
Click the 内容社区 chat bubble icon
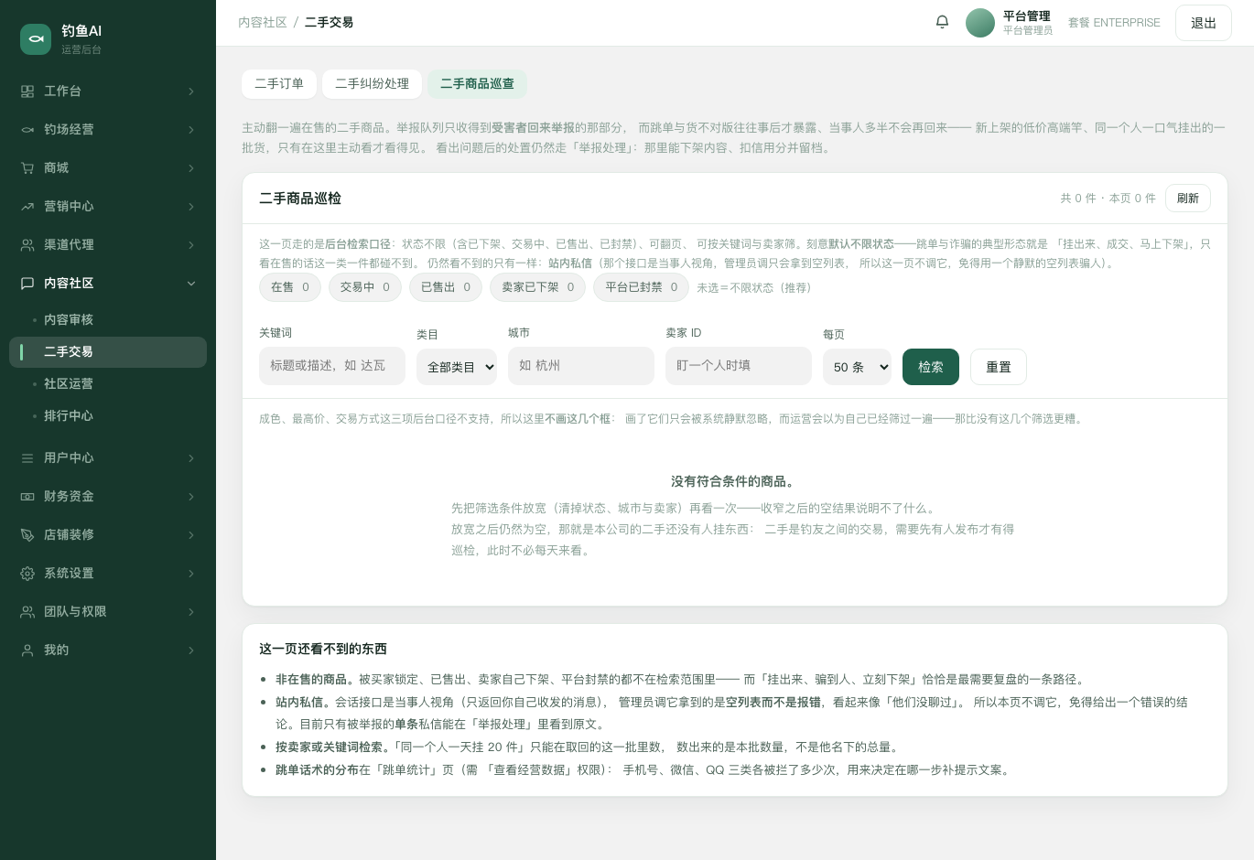click(x=27, y=284)
